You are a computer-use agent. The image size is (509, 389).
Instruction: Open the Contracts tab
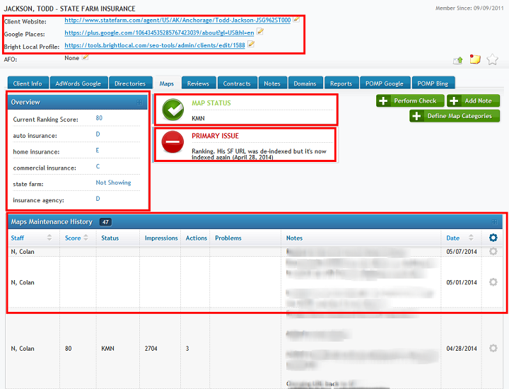[x=237, y=83]
